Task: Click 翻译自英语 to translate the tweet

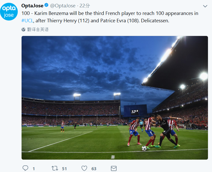Action: 38,29
